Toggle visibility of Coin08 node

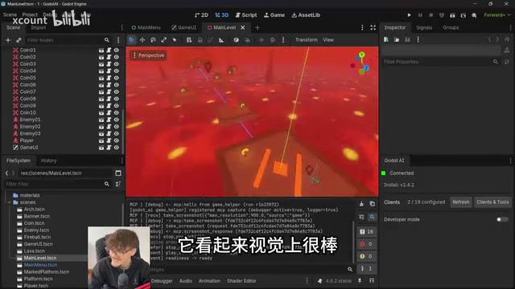click(116, 99)
